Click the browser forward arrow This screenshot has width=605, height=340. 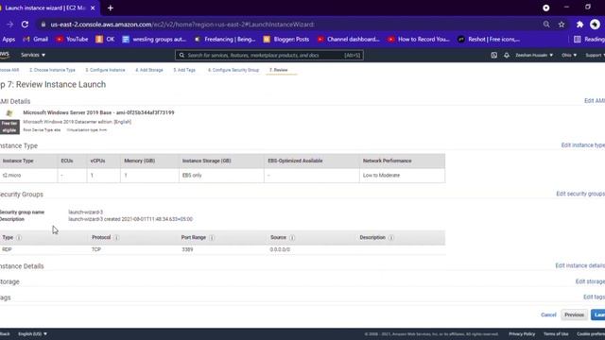[9, 25]
